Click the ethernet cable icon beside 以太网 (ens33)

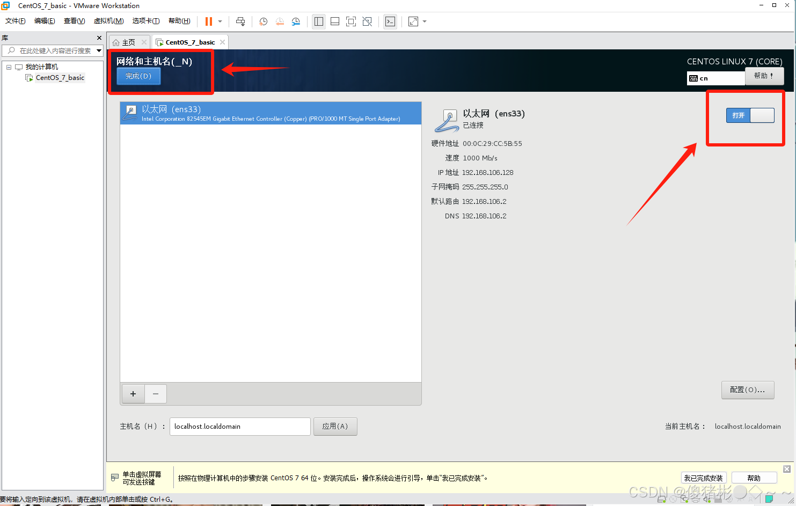click(x=447, y=120)
